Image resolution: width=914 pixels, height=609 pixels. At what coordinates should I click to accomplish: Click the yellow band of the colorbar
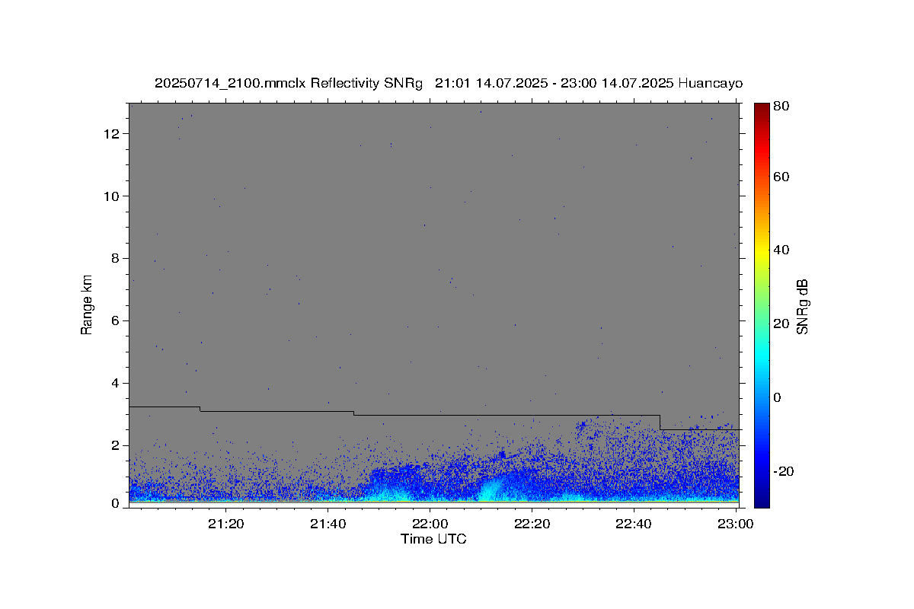pos(762,250)
